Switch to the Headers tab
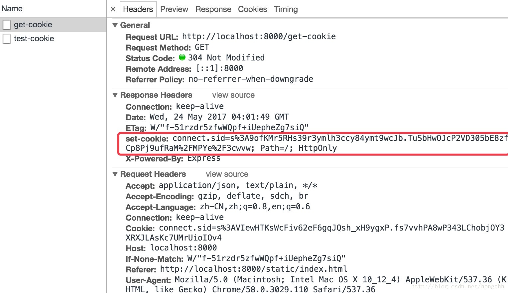 coord(138,9)
